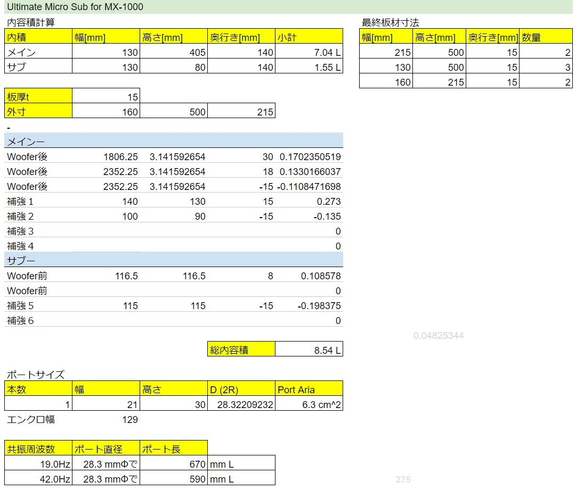Screen dimensions: 576x490
Task: Click the port length cell showing 590
Action: (173, 479)
